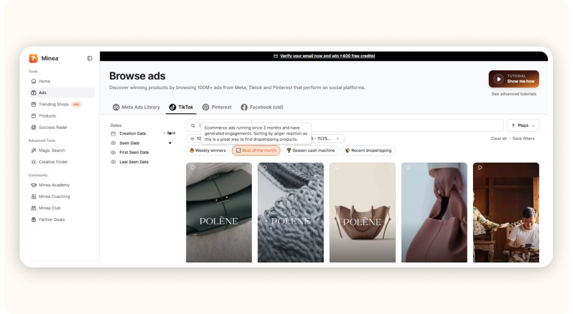This screenshot has width=573, height=314.
Task: Open the Plays sort dropdown
Action: tap(523, 126)
